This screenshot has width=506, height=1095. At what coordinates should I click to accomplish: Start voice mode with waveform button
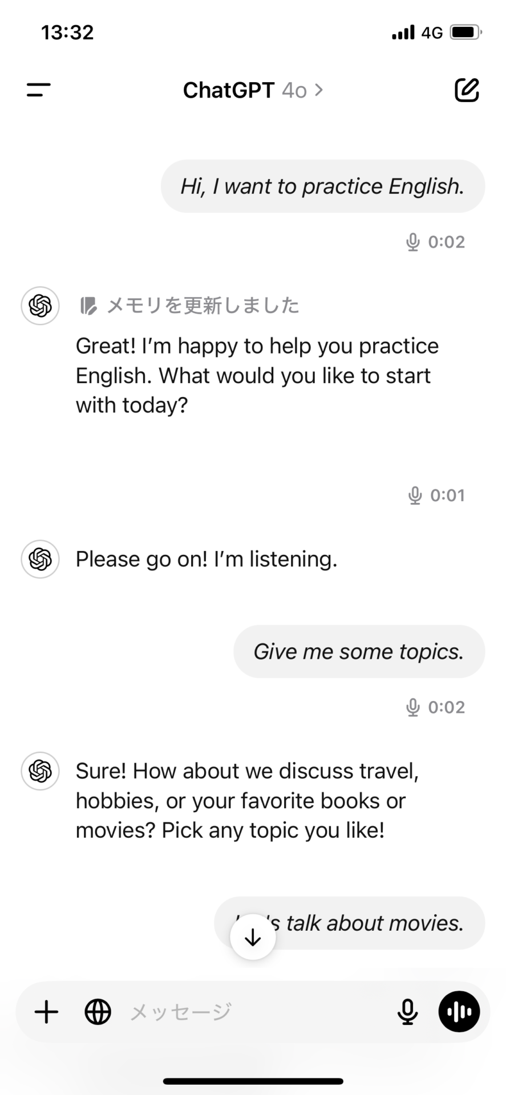pos(459,1012)
